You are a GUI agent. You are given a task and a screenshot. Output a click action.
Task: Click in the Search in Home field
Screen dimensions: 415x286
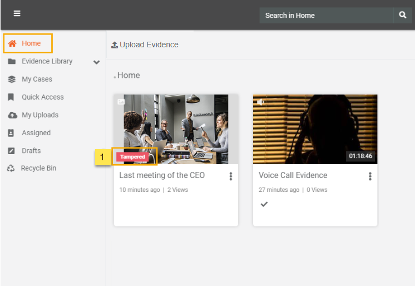326,16
